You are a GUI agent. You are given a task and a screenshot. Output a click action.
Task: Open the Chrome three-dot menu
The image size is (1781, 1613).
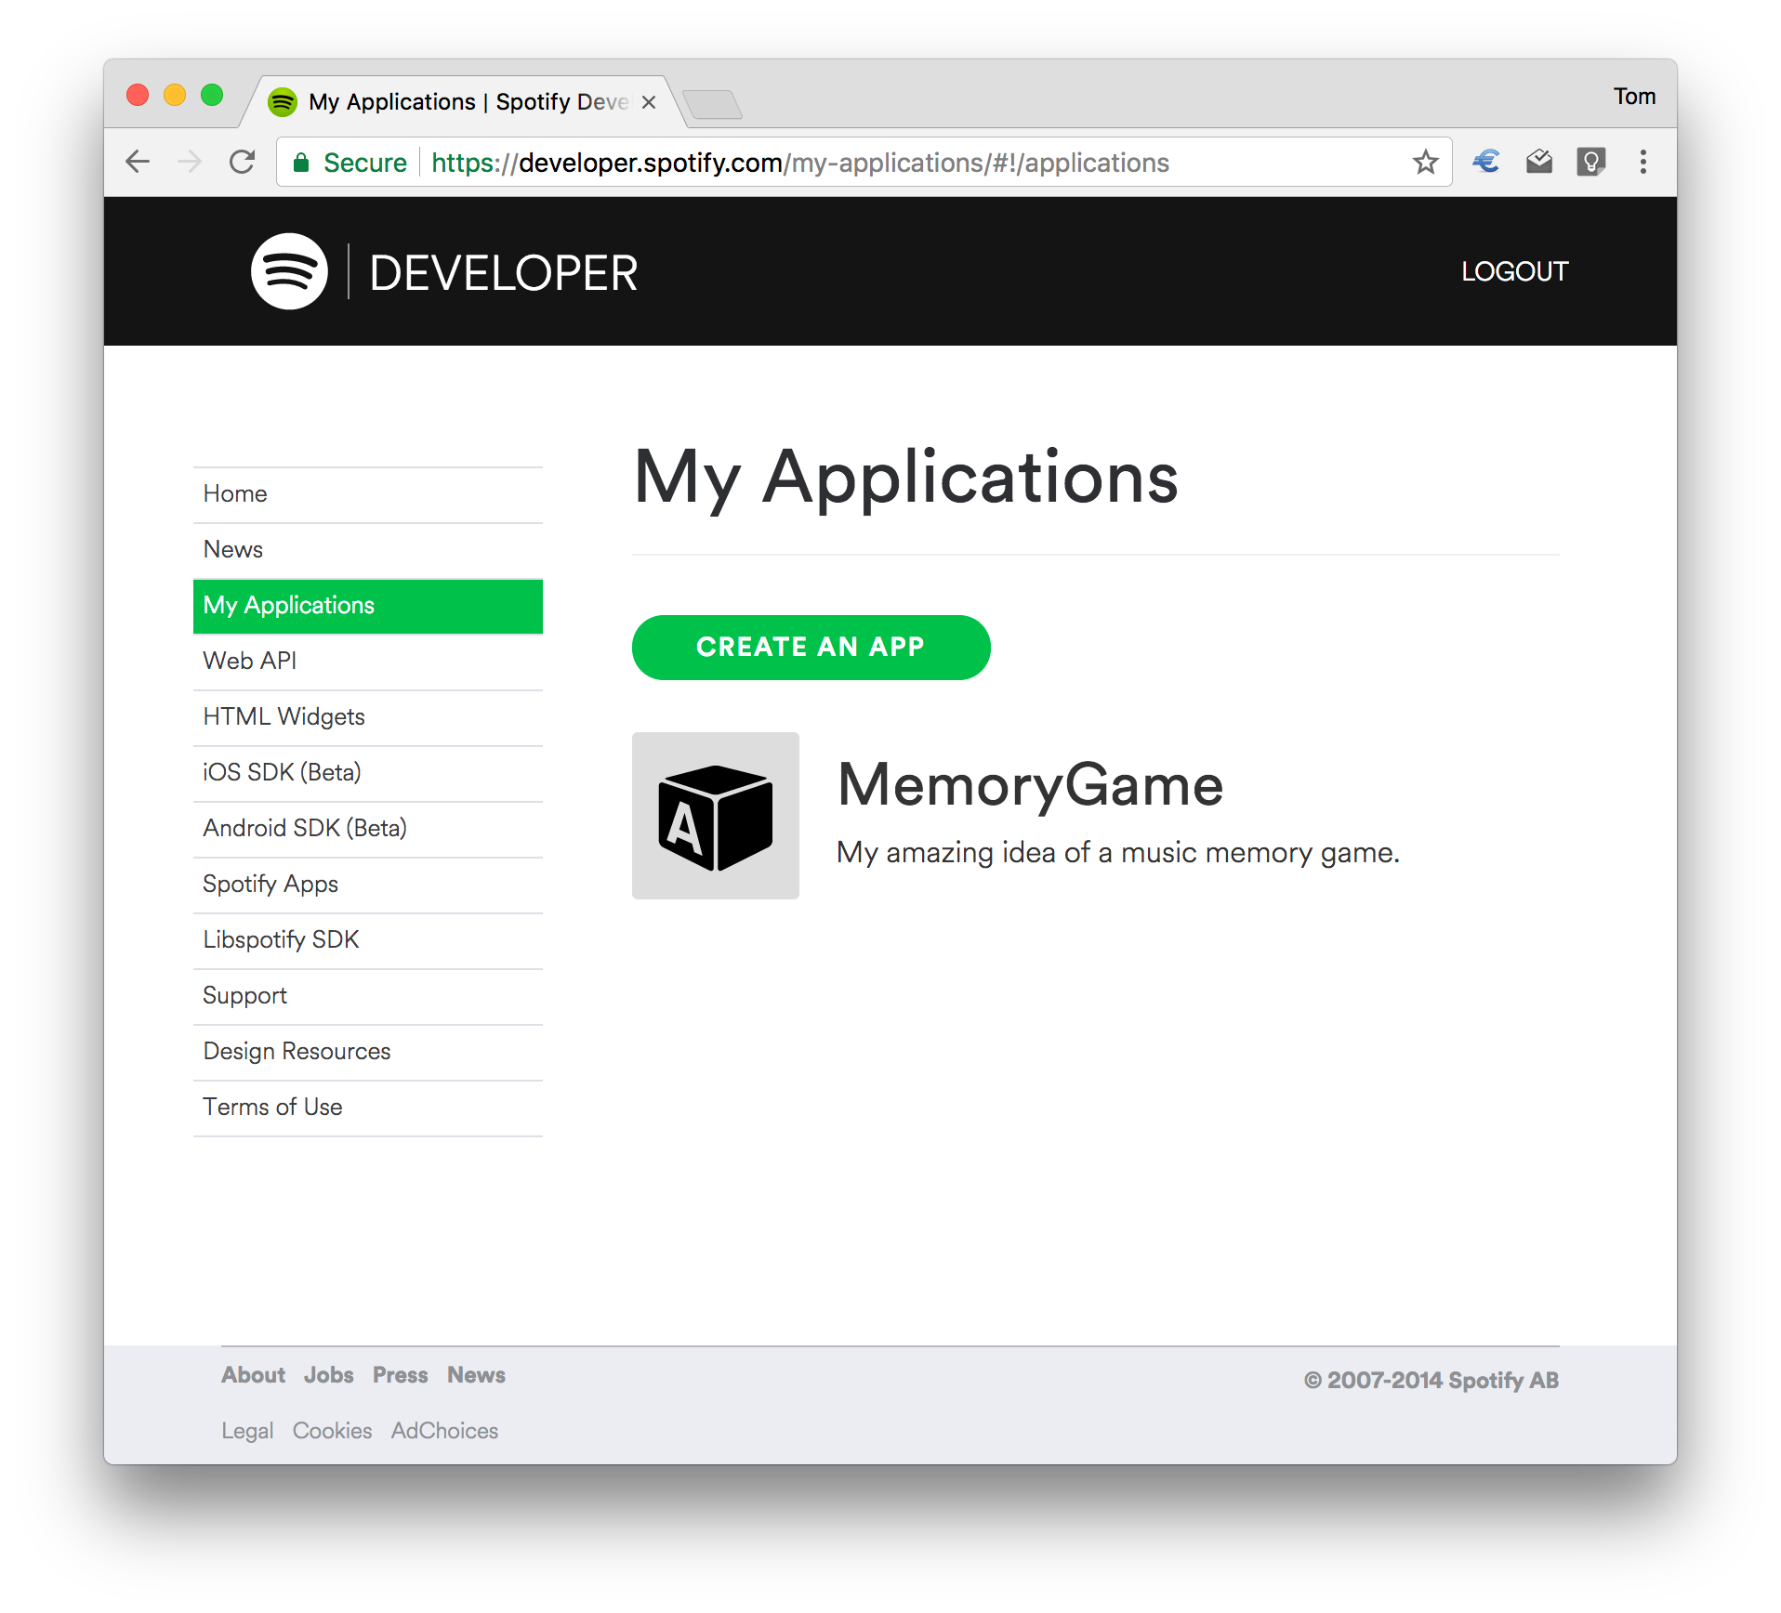click(1643, 162)
